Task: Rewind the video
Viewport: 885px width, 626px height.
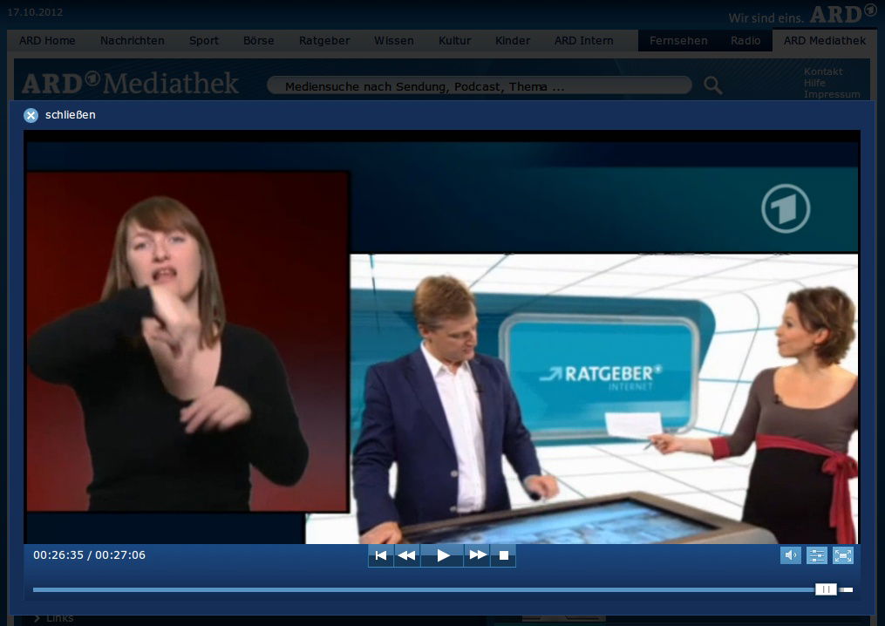Action: 406,555
